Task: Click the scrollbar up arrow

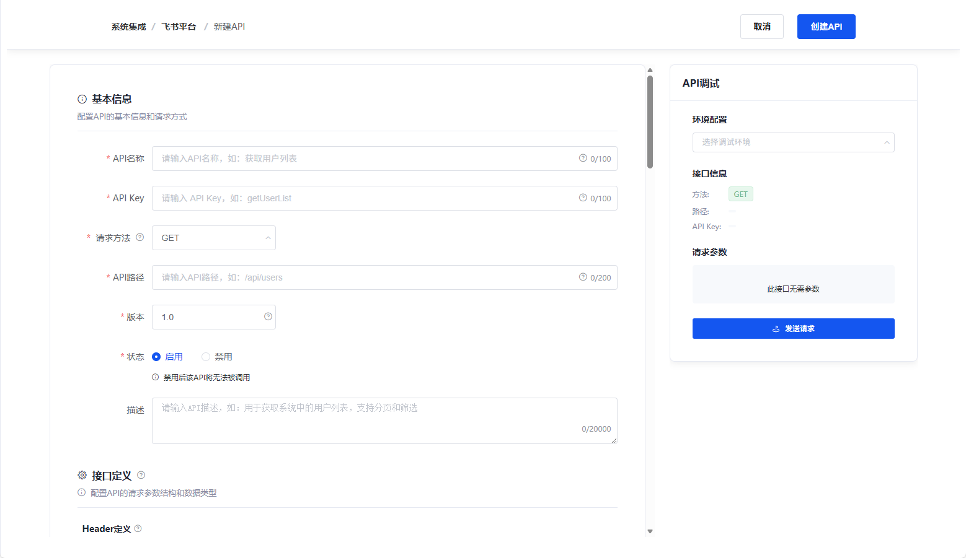Action: [x=650, y=70]
